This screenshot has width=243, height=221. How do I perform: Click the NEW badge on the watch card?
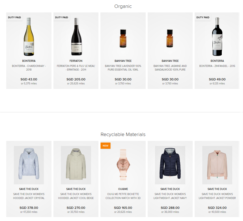(x=106, y=146)
